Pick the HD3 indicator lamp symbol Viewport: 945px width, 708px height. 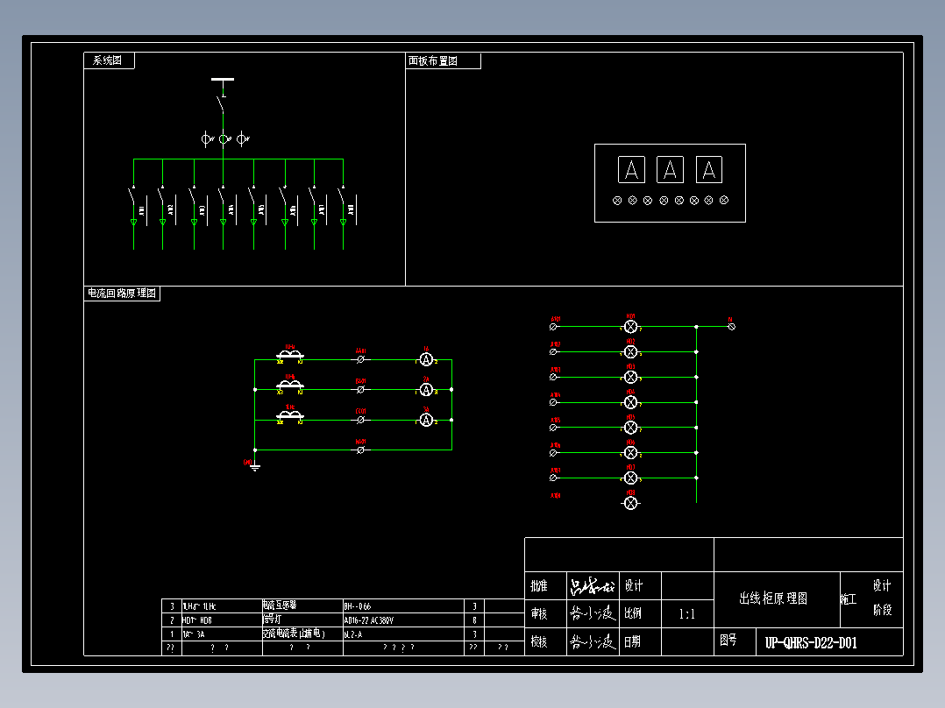(x=630, y=377)
